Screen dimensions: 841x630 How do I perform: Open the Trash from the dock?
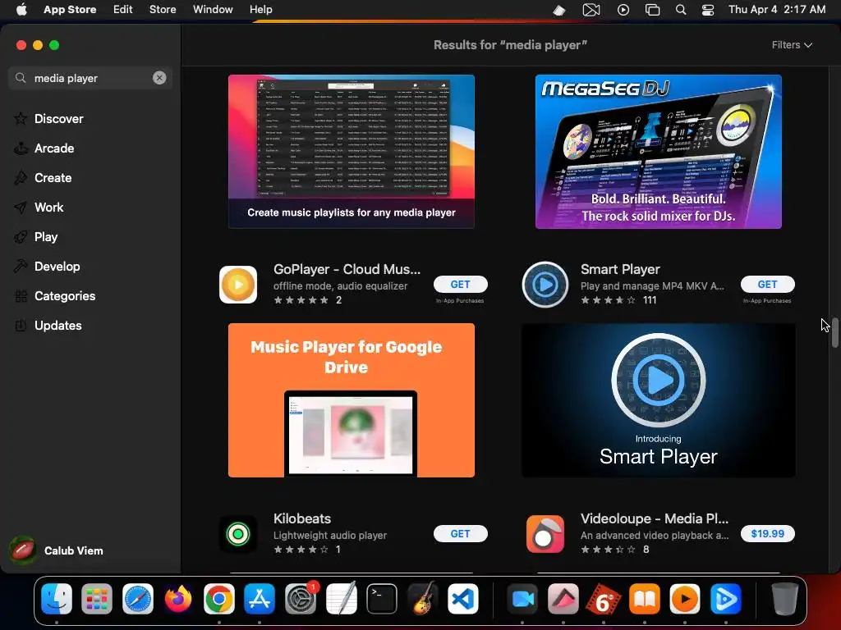tap(784, 599)
